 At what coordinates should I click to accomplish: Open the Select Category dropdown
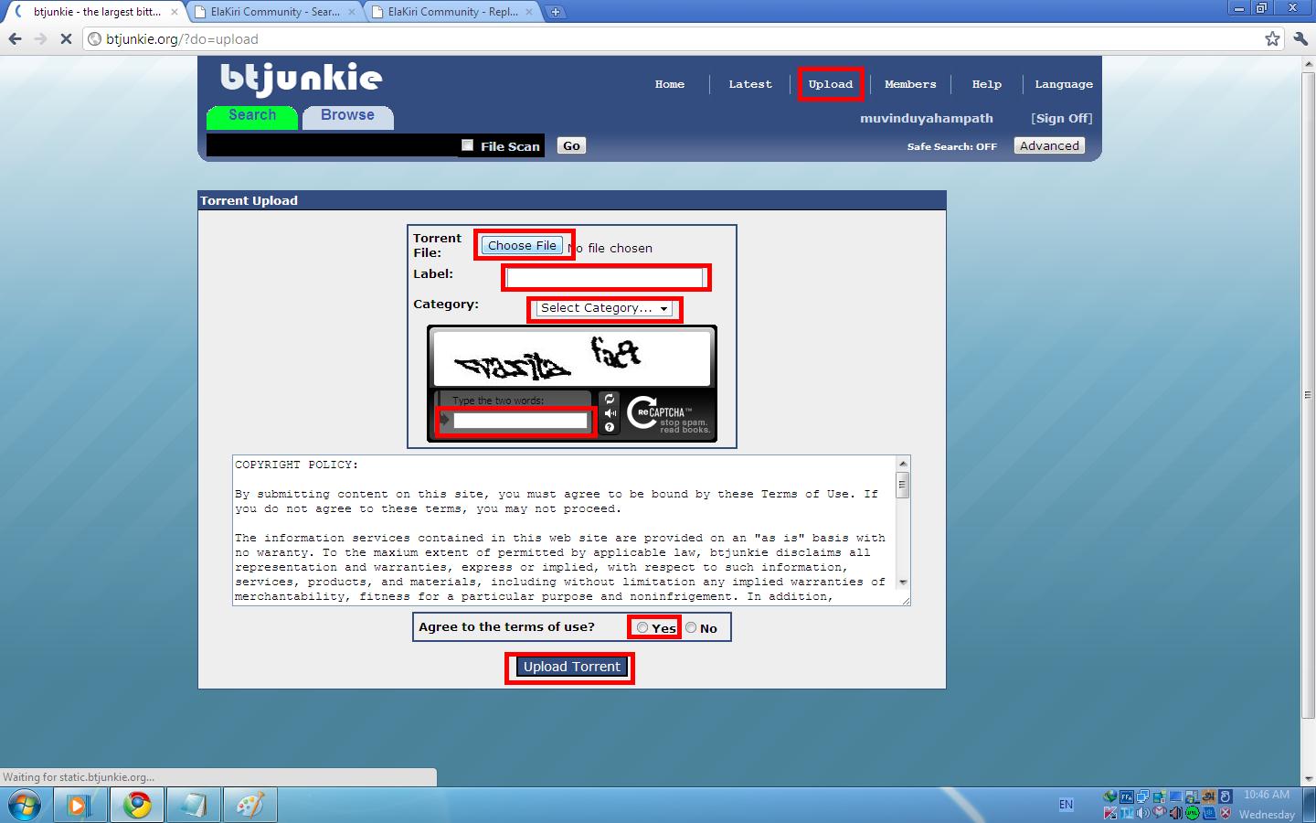(x=604, y=308)
